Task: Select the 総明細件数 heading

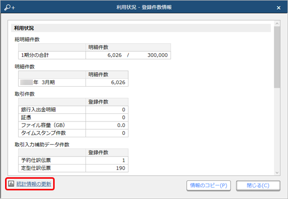Action: [27, 39]
